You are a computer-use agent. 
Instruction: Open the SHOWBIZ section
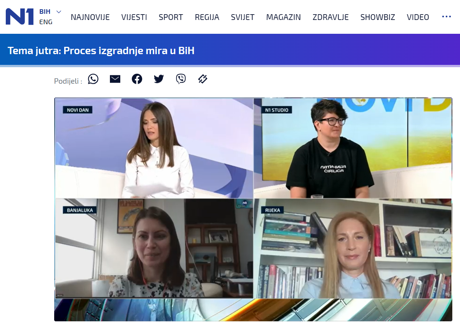[x=378, y=17]
